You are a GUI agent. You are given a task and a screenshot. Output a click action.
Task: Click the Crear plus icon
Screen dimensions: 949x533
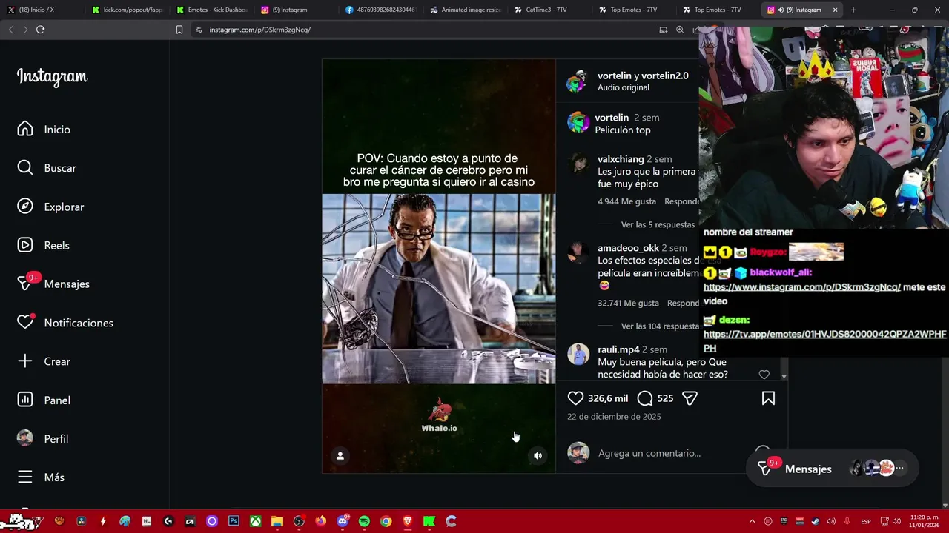pyautogui.click(x=25, y=361)
